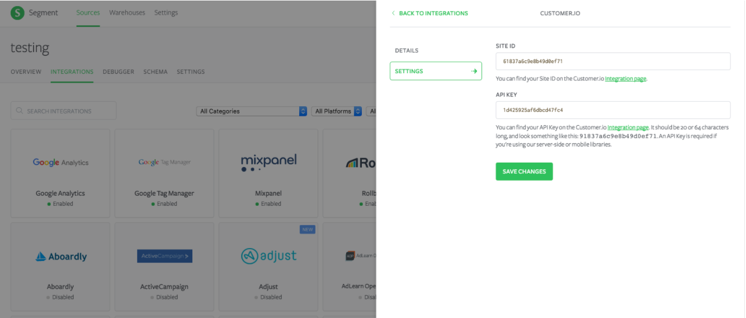Select Settings in Customer.io side menu
746x318 pixels.
click(x=436, y=71)
